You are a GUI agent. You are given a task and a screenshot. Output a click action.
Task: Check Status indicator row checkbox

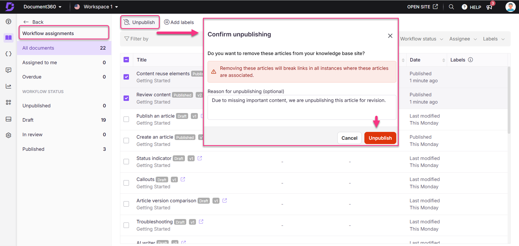click(126, 162)
